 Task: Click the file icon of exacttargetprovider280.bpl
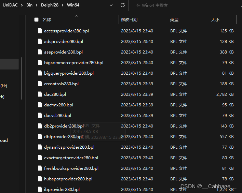coord(40,158)
